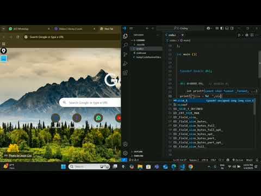This screenshot has width=261, height=196.
Task: Go back using VS Code navigation arrow
Action: 147,28
